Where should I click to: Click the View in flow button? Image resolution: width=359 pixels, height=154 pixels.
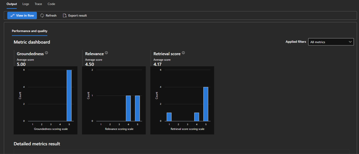click(x=22, y=15)
